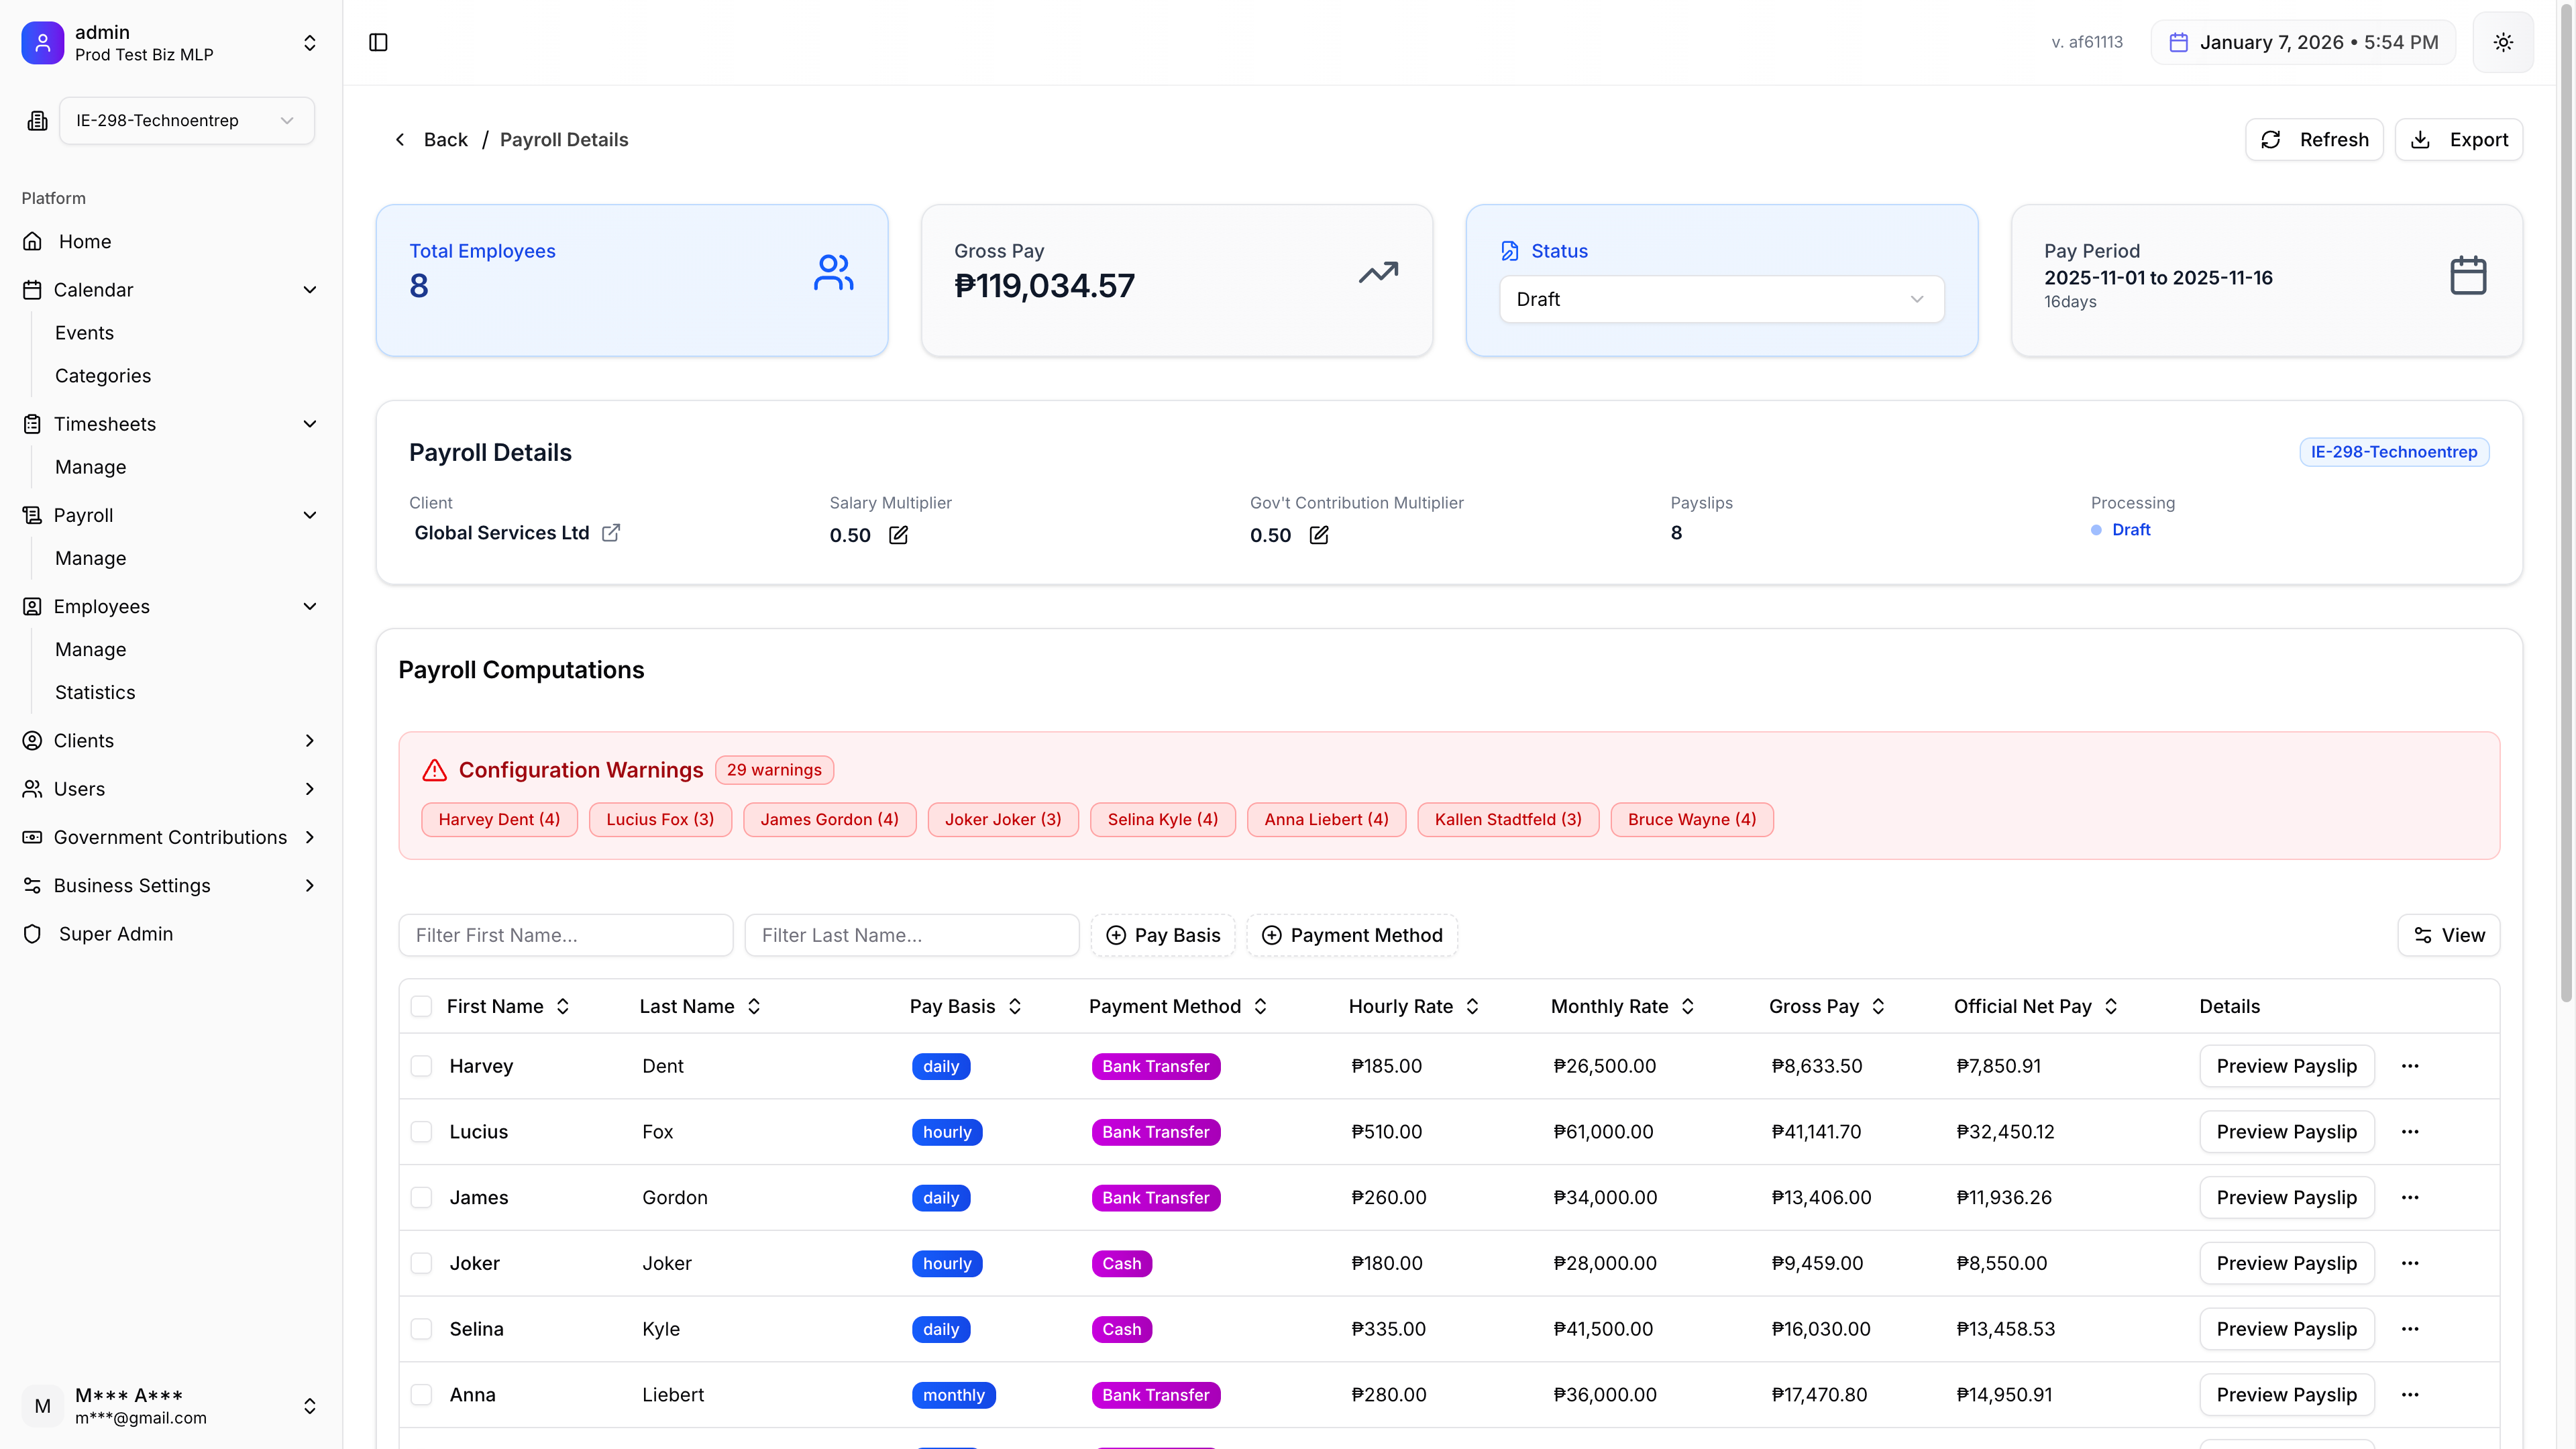Screen dimensions: 2576x1449
Task: Sort by the Gross Pay column arrows
Action: tap(1878, 1006)
